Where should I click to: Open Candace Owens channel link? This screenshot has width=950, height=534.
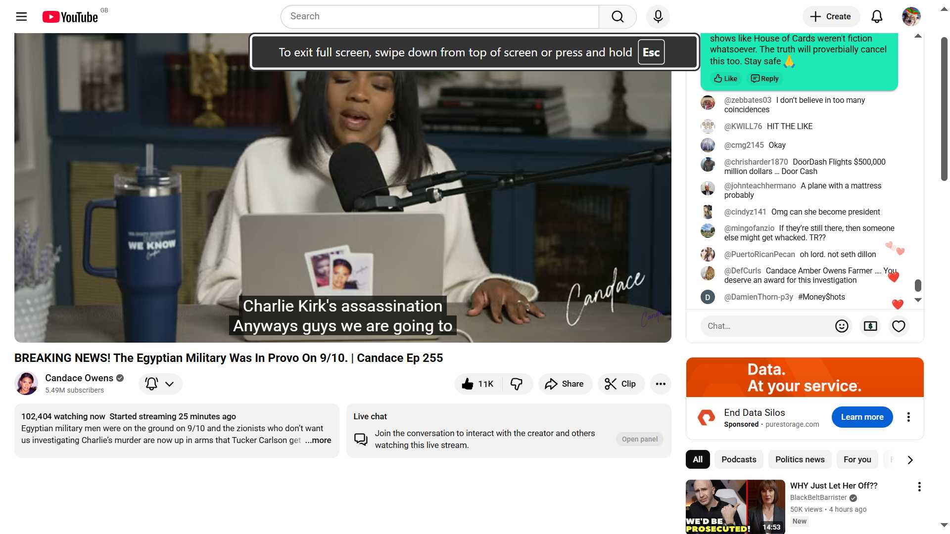[x=79, y=378]
